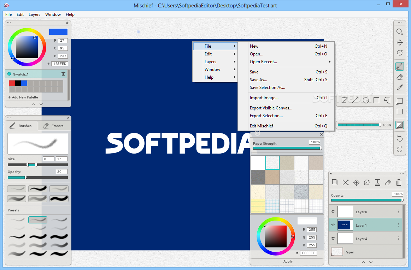Hide Layer 1 with its eye icon

click(x=333, y=225)
